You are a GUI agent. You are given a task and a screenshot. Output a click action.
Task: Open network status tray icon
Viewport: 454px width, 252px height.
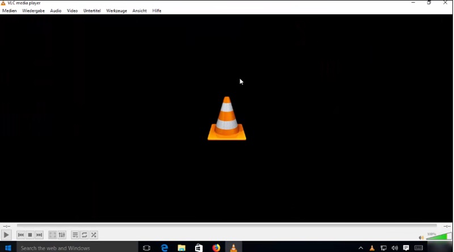384,248
